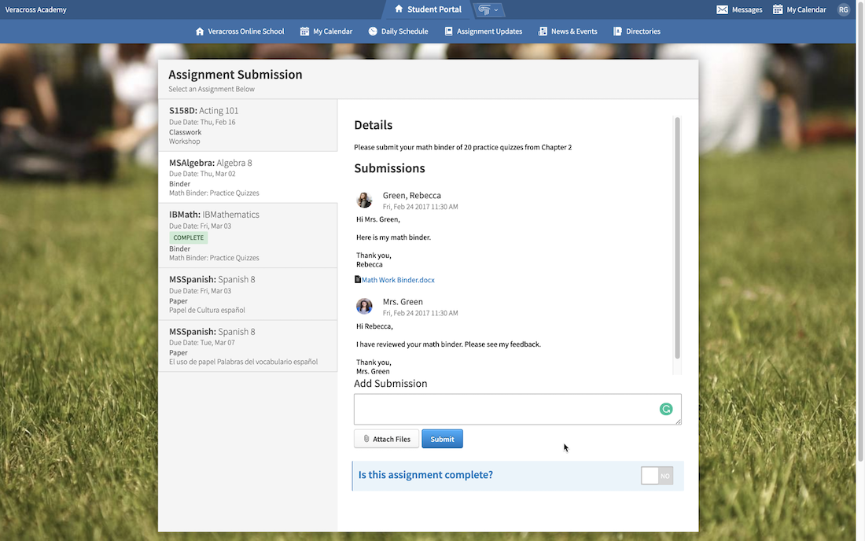Submit the assignment with the Submit button
865x541 pixels.
coord(442,438)
